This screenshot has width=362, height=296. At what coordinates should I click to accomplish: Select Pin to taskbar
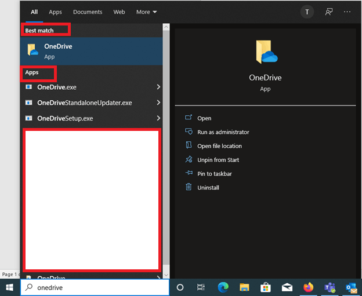(215, 174)
